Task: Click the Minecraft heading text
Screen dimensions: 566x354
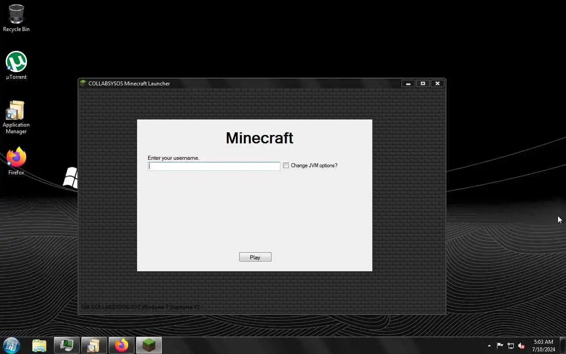Action: coord(260,138)
